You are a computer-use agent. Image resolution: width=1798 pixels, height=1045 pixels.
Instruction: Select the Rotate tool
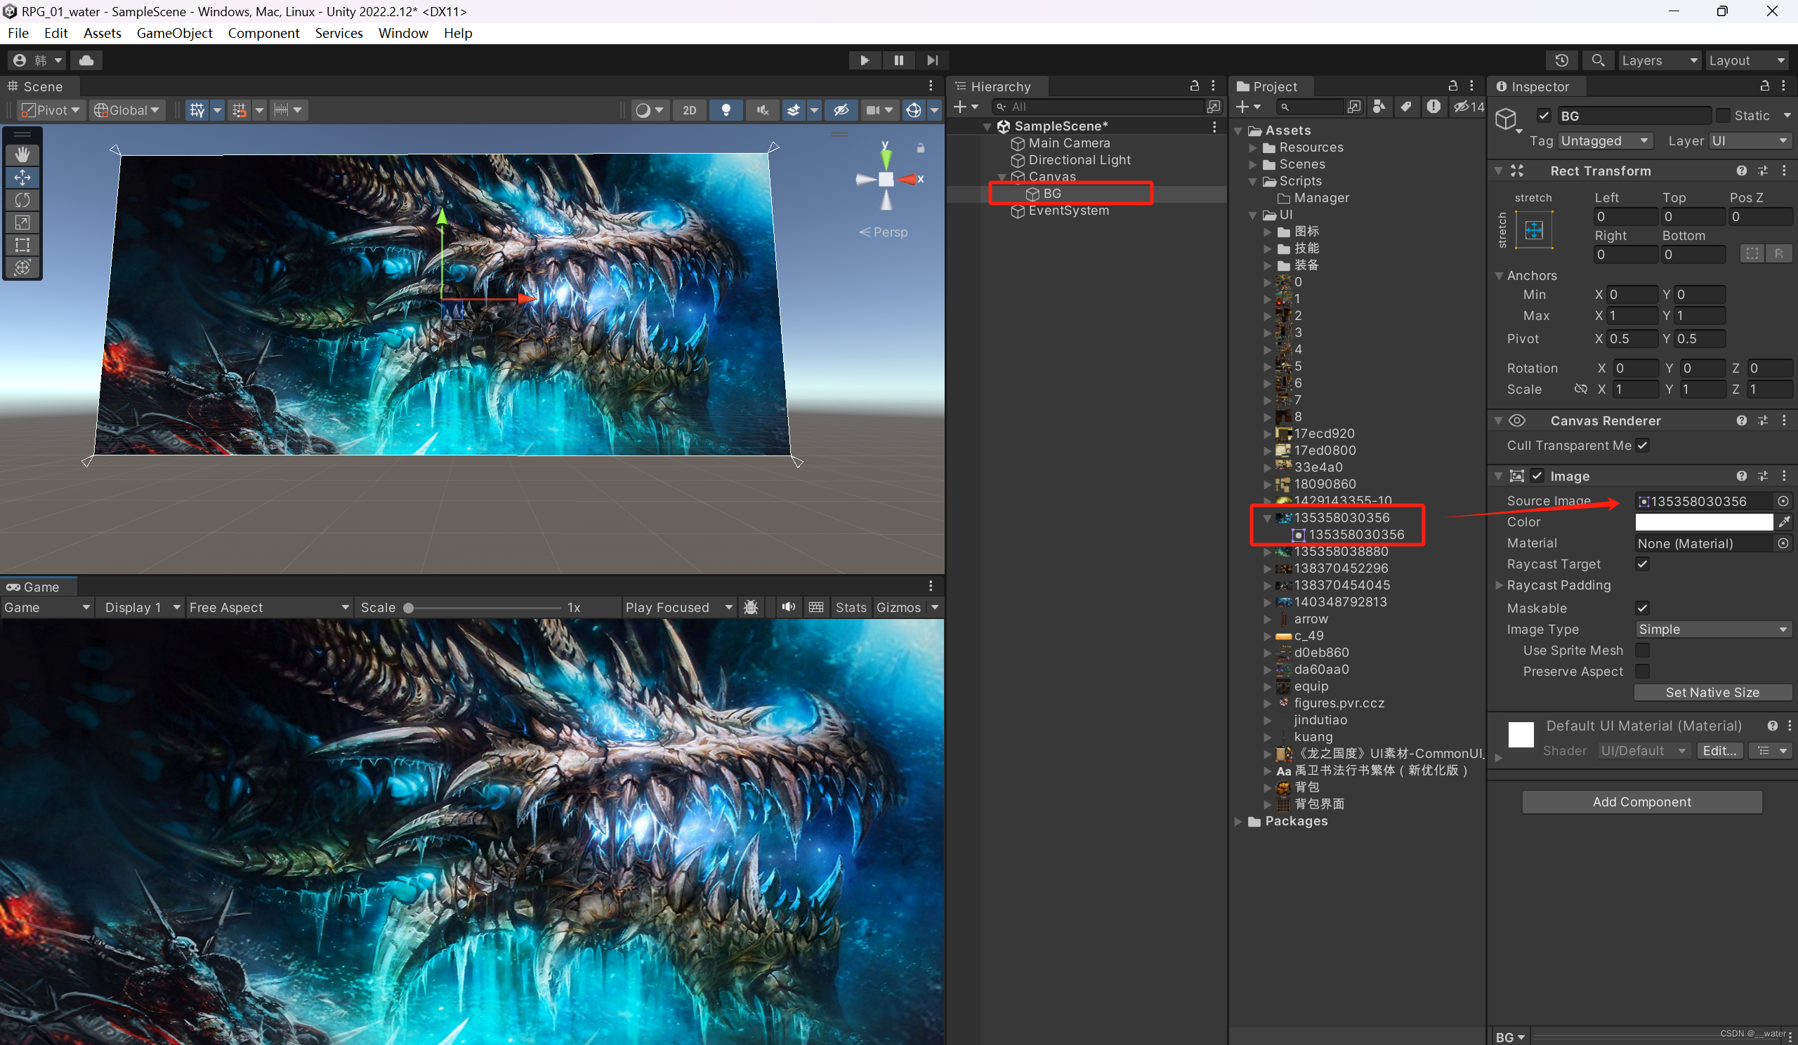(22, 199)
